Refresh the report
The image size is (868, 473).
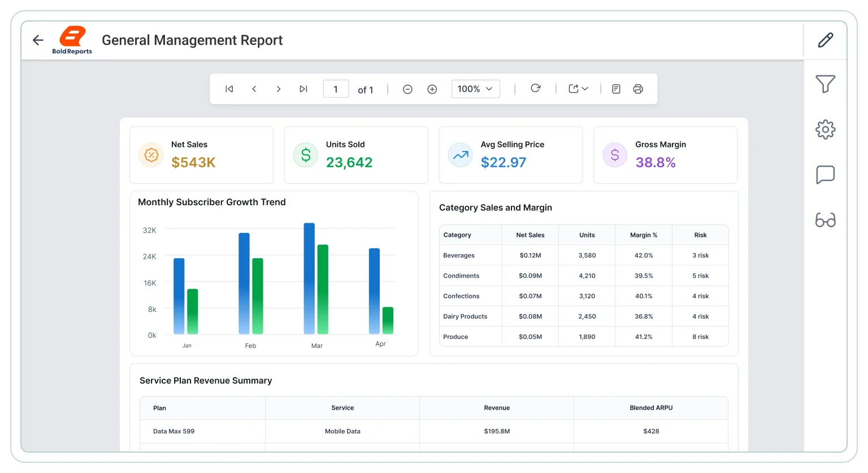(x=536, y=88)
